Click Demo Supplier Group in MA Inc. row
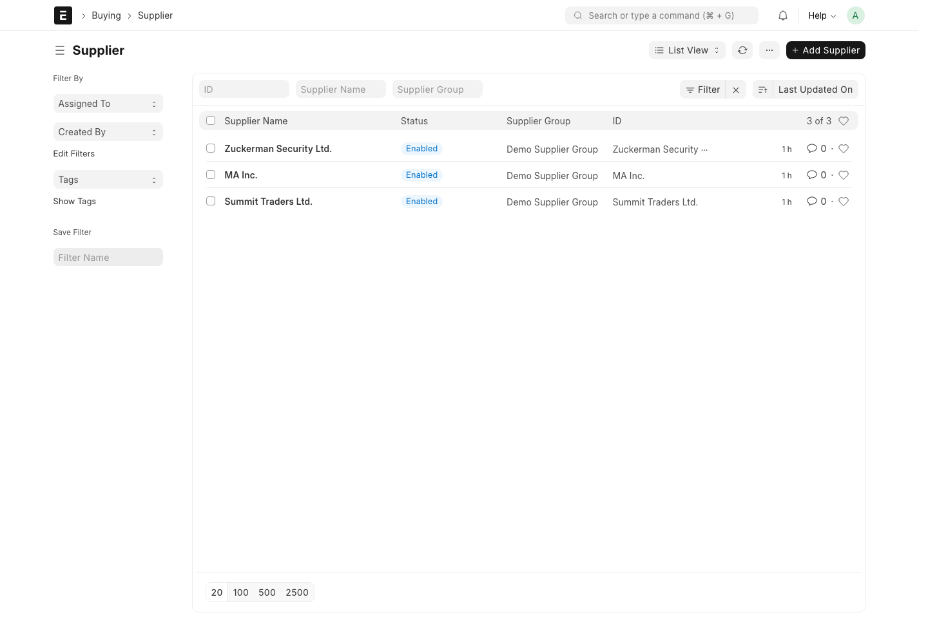This screenshot has width=928, height=644. point(552,176)
